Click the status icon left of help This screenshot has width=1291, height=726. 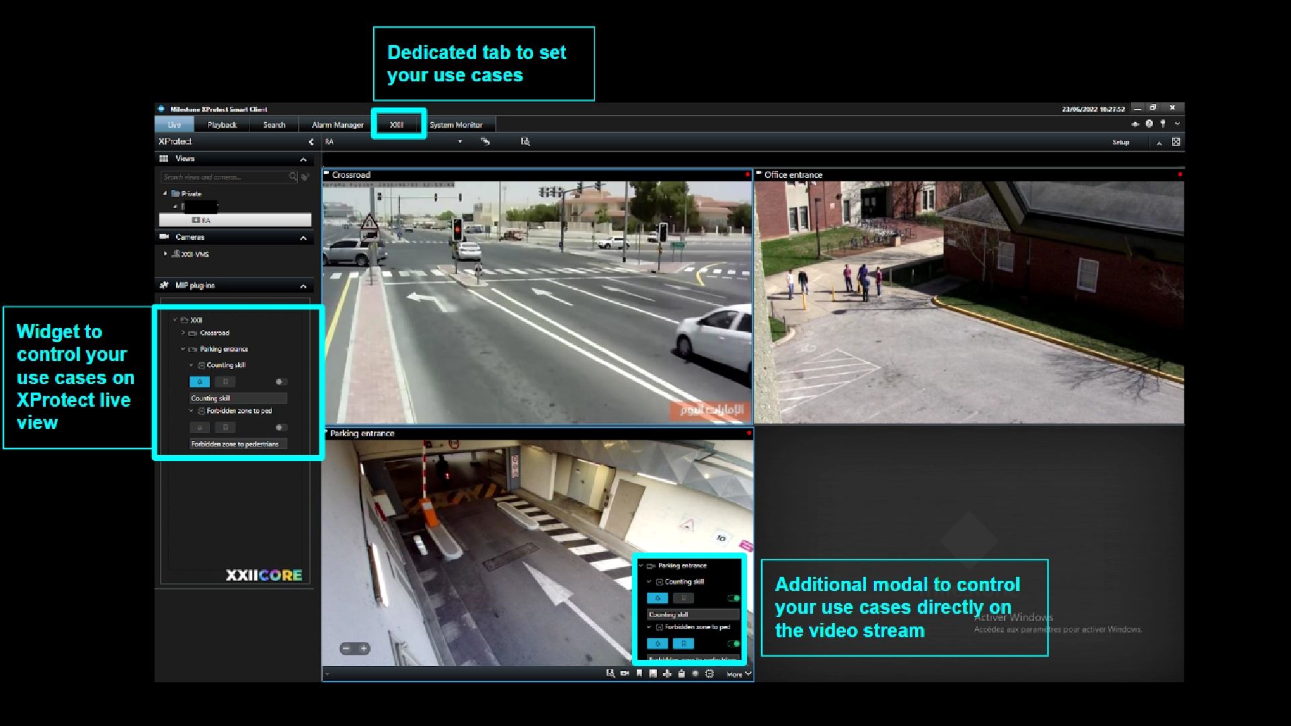pyautogui.click(x=1135, y=124)
